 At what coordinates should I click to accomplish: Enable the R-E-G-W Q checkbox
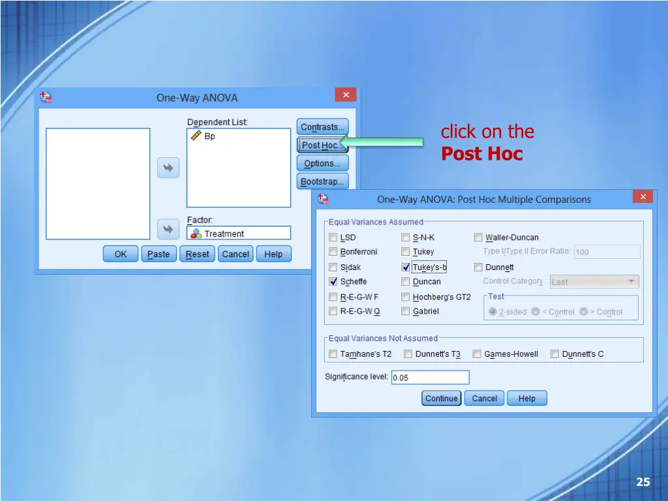point(333,311)
